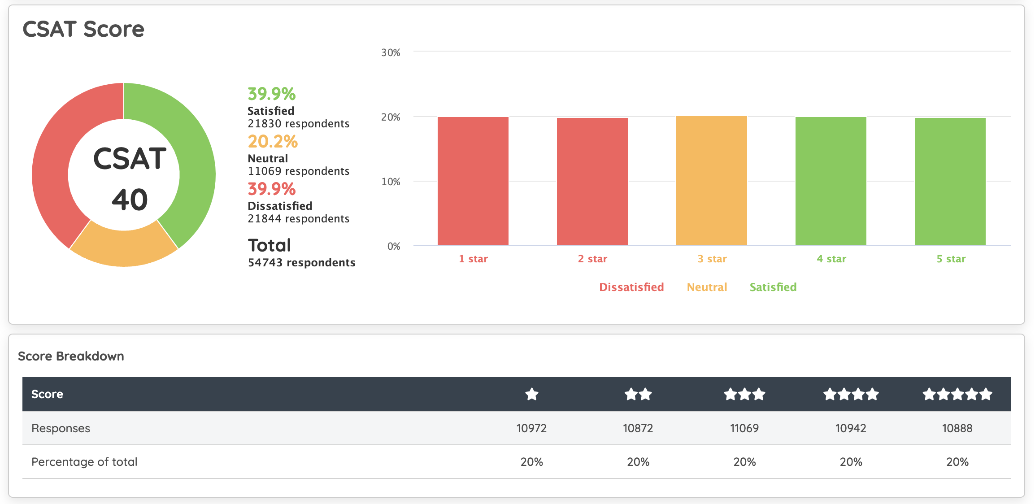Click the single star icon in table header
Screen dimensions: 1035x504
[x=532, y=395]
